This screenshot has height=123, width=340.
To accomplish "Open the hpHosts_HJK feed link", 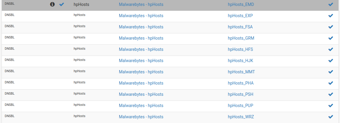I will tap(241, 61).
